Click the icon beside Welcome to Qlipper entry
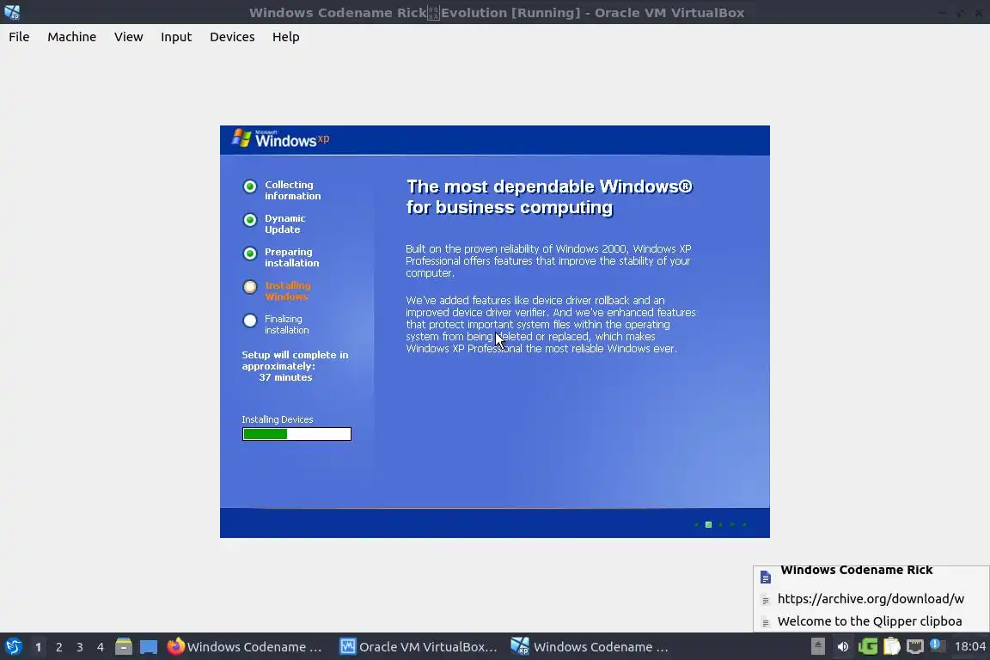This screenshot has height=660, width=990. coord(765,623)
